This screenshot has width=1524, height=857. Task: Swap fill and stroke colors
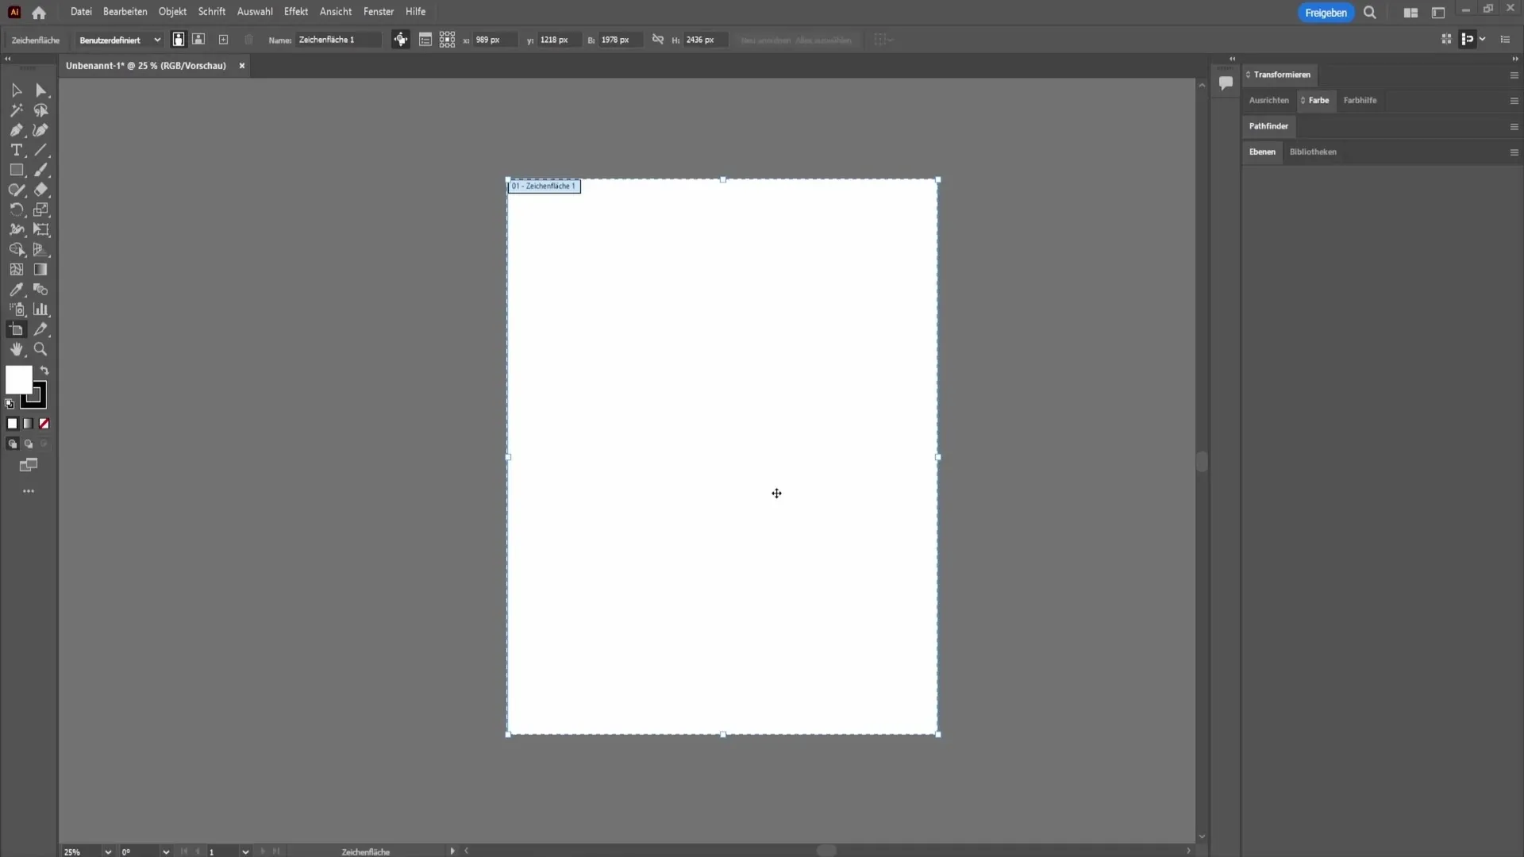(x=44, y=371)
